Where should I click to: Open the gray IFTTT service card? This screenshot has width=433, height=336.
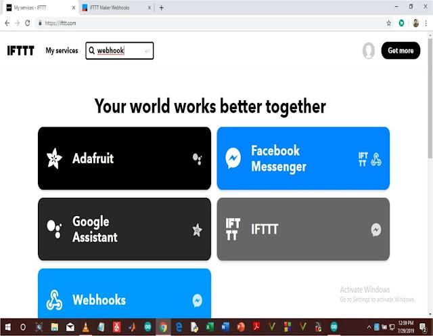point(303,229)
